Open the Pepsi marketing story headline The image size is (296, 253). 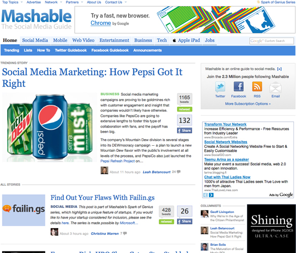[92, 77]
